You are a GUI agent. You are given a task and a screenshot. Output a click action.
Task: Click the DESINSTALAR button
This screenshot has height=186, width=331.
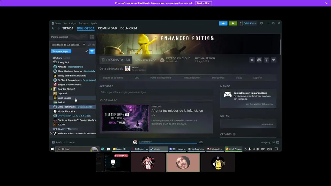point(116,60)
